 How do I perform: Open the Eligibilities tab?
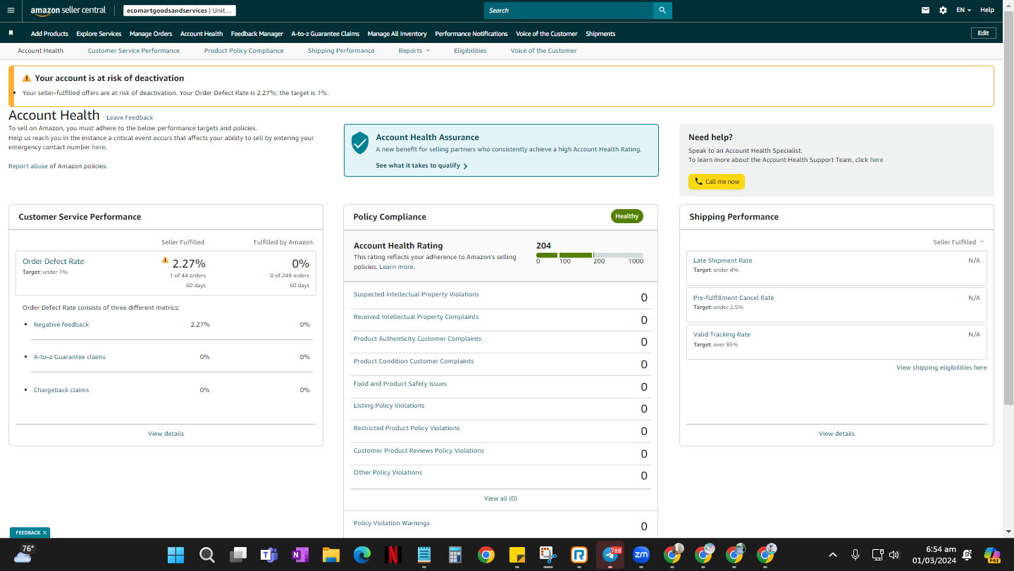pos(470,51)
